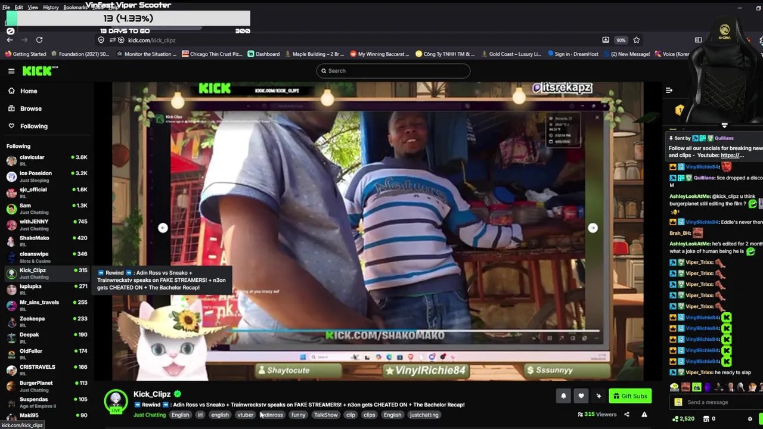Open the File menu
Screen dimensions: 763x429
(6, 7)
